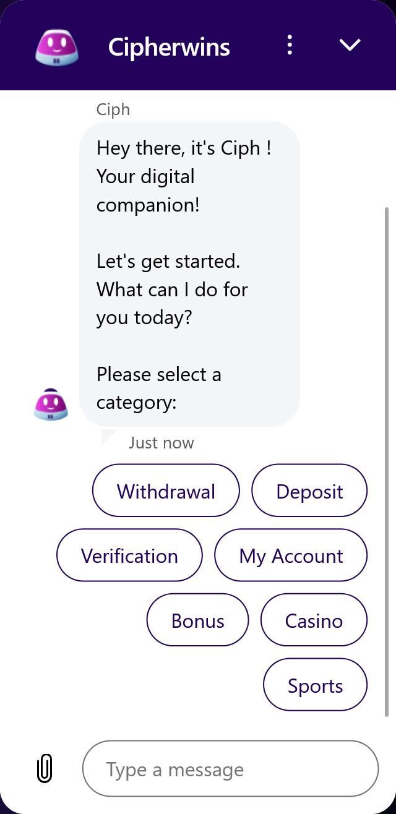This screenshot has width=396, height=814.
Task: Open the My Account category
Action: [x=291, y=555]
